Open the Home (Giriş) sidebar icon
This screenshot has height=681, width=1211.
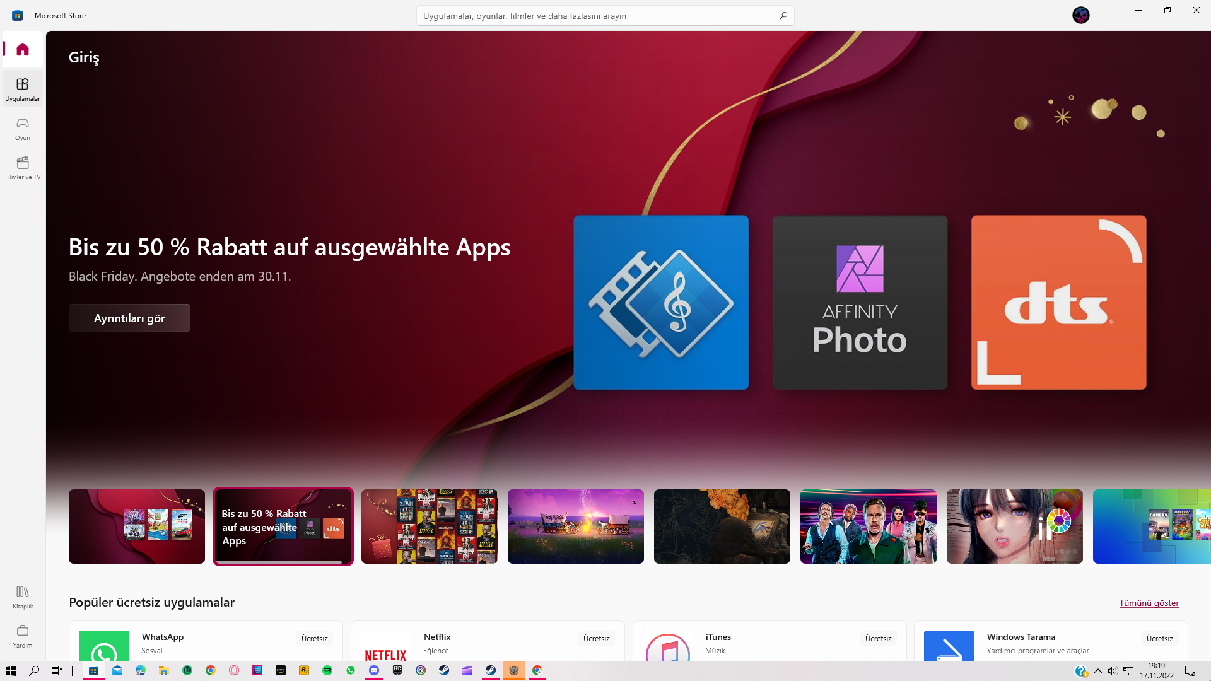pos(23,49)
